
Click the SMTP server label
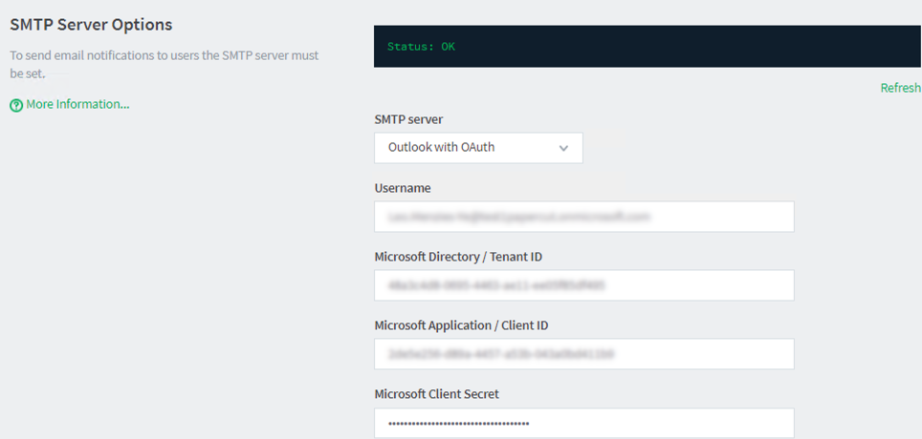(408, 119)
